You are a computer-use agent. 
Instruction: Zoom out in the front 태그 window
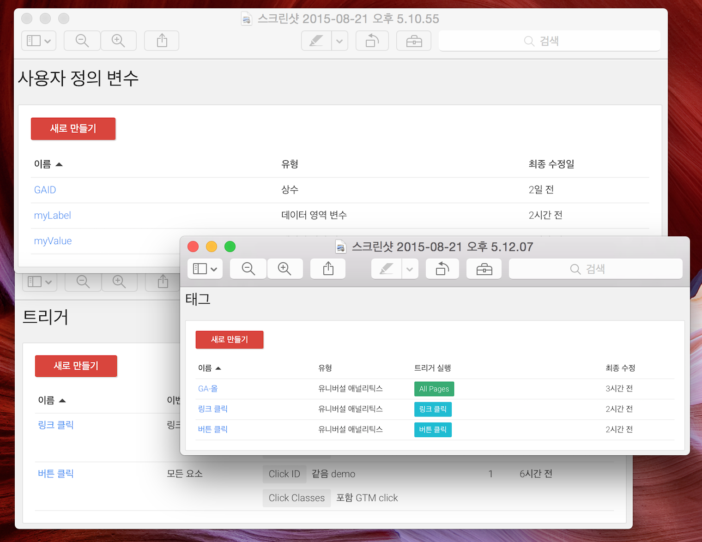point(248,269)
